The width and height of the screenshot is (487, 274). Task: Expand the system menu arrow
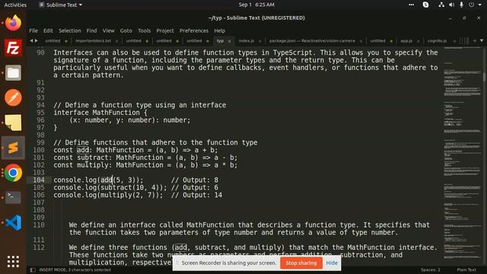tap(480, 5)
